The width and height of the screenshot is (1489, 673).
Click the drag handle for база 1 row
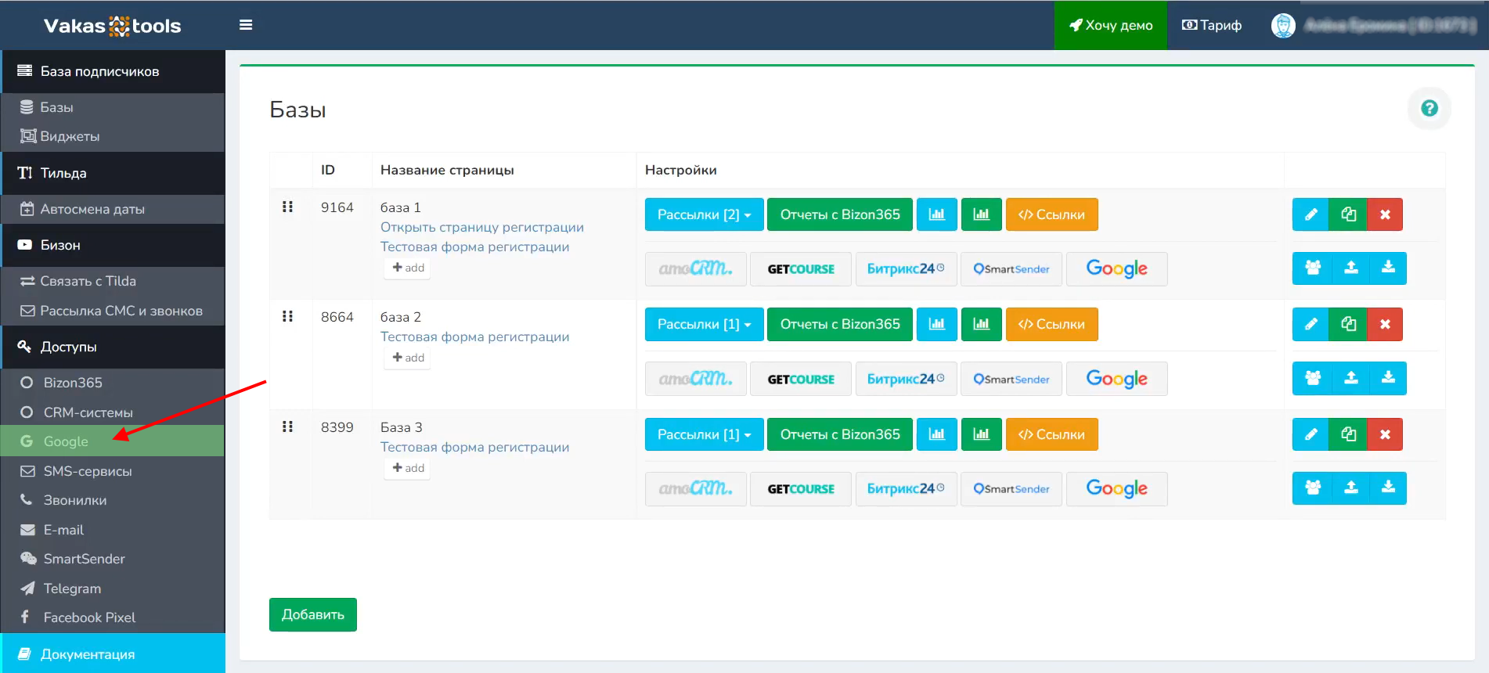pyautogui.click(x=287, y=207)
